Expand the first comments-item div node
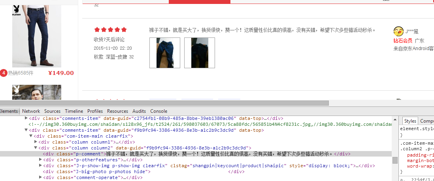Viewport: 434px width, 181px height. point(26,118)
